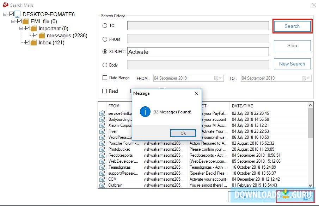The image size is (319, 206).
Task: Enable the Date Range checkbox
Action: click(105, 78)
